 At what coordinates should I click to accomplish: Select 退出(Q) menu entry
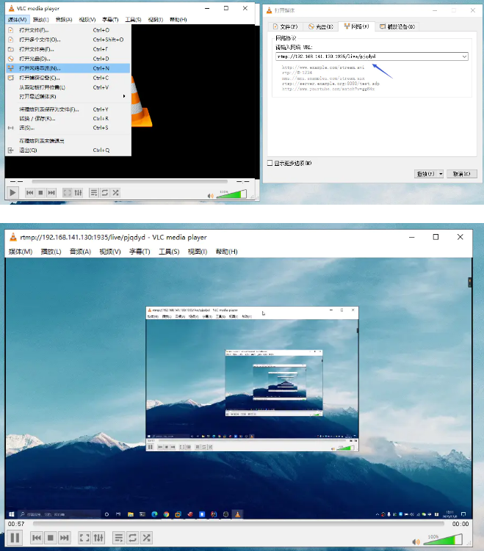[68, 150]
